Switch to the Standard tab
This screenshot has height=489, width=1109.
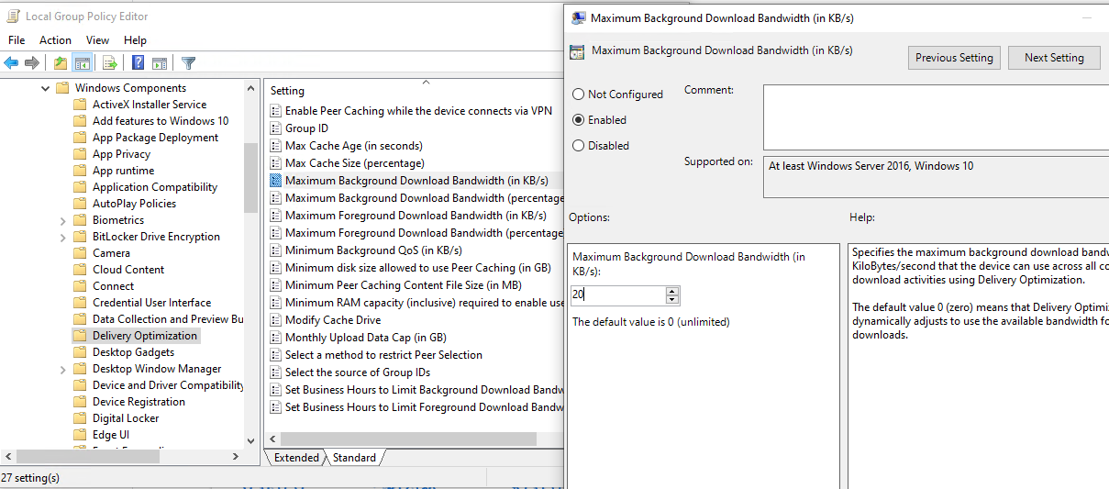(354, 458)
